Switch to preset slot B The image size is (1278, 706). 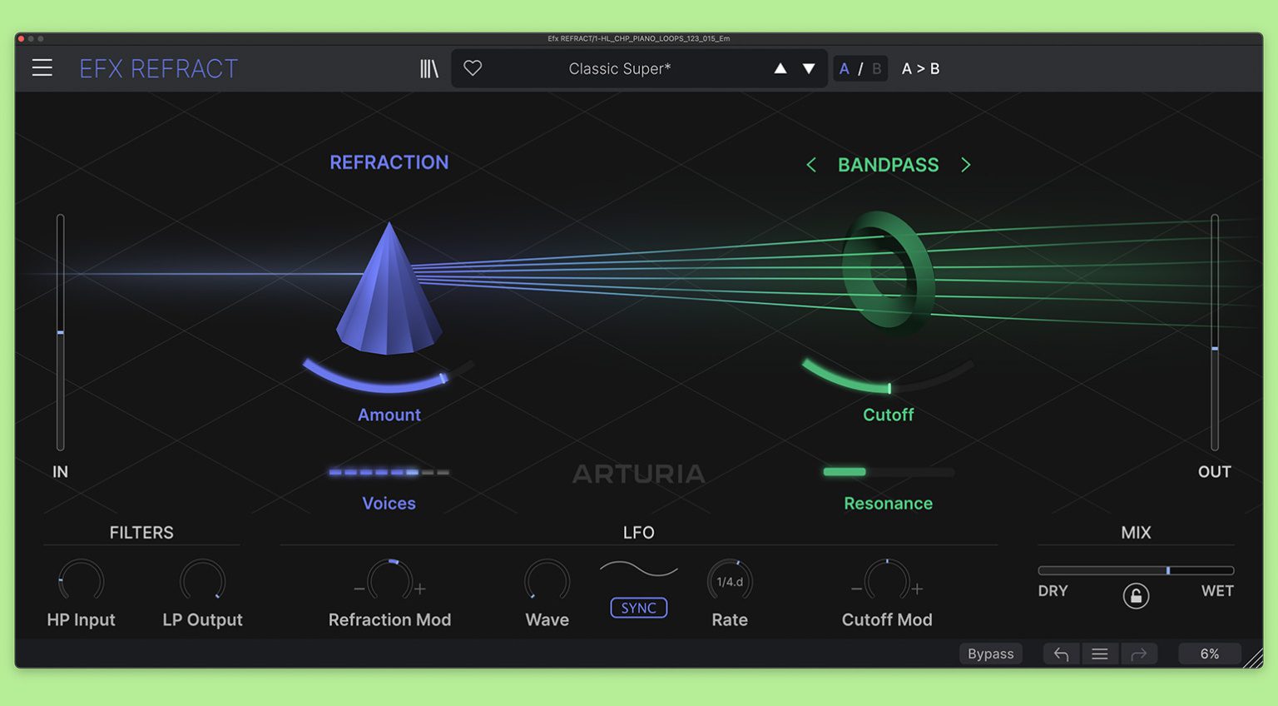[x=876, y=68]
